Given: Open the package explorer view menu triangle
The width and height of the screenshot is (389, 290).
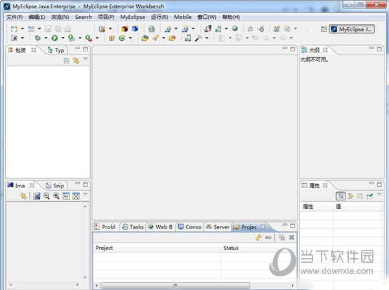Looking at the screenshot, I should click(86, 59).
